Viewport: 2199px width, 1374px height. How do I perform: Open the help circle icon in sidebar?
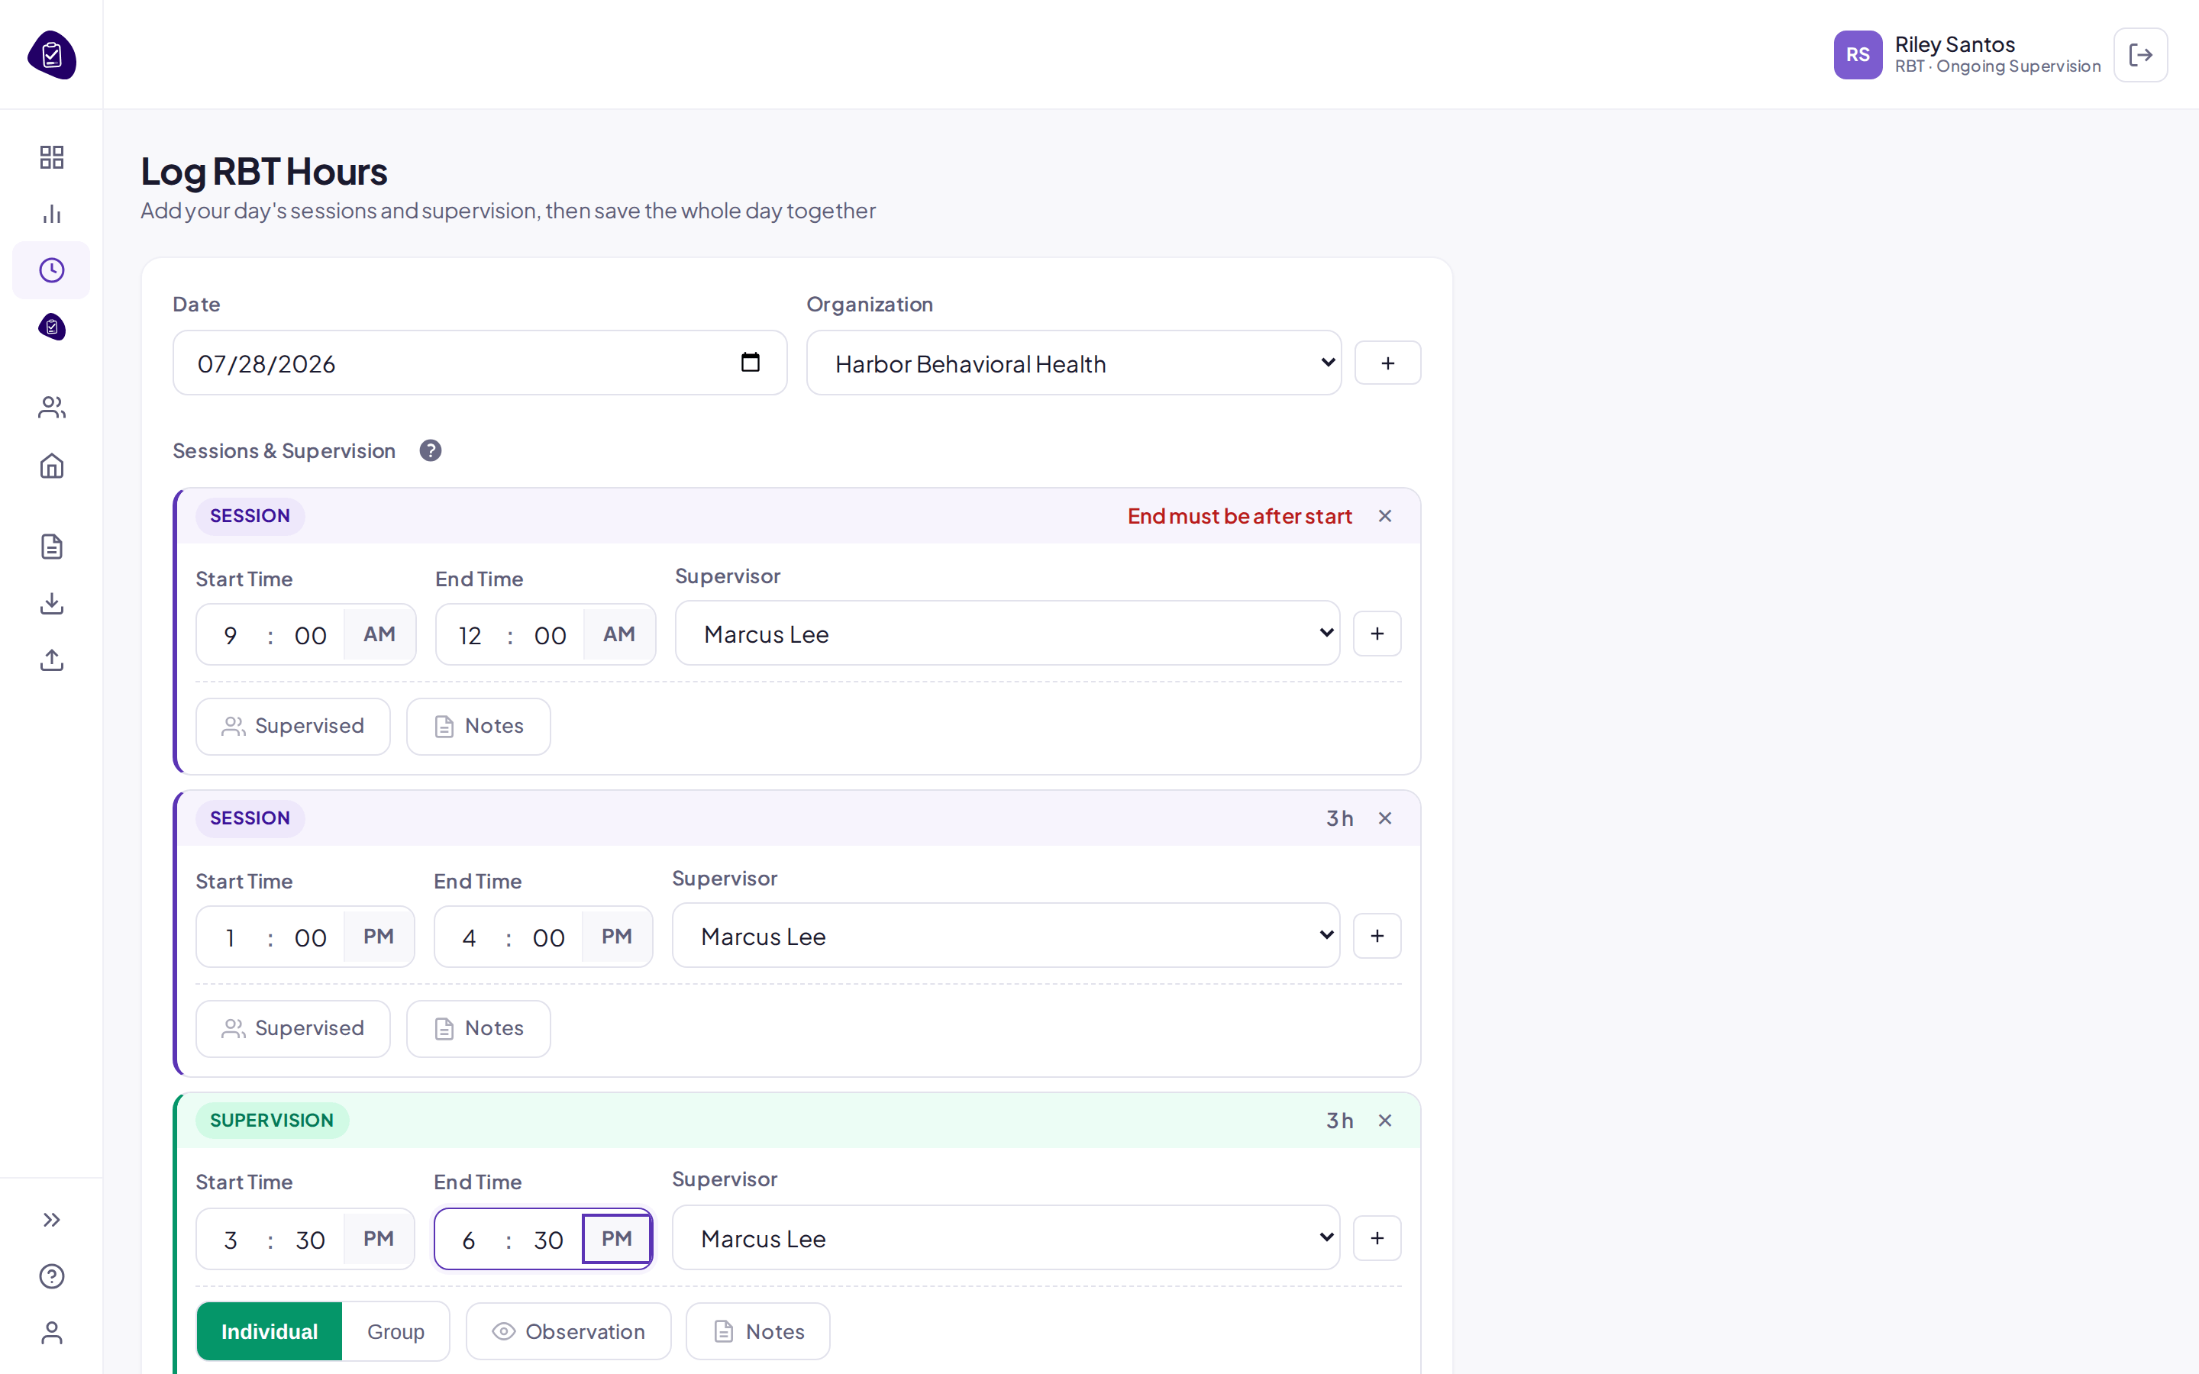point(52,1276)
